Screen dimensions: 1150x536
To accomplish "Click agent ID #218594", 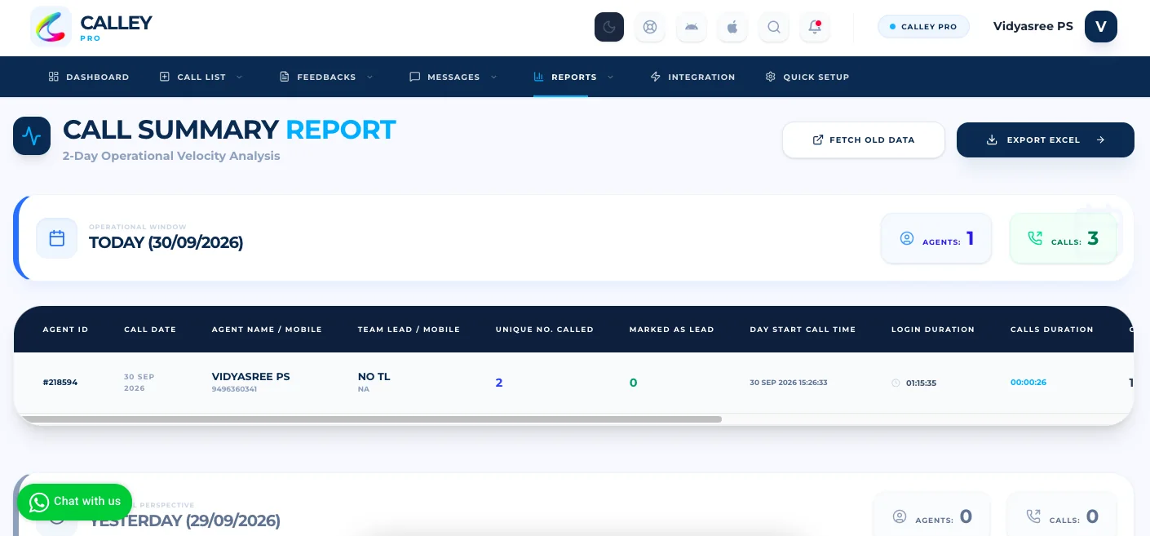I will (60, 382).
